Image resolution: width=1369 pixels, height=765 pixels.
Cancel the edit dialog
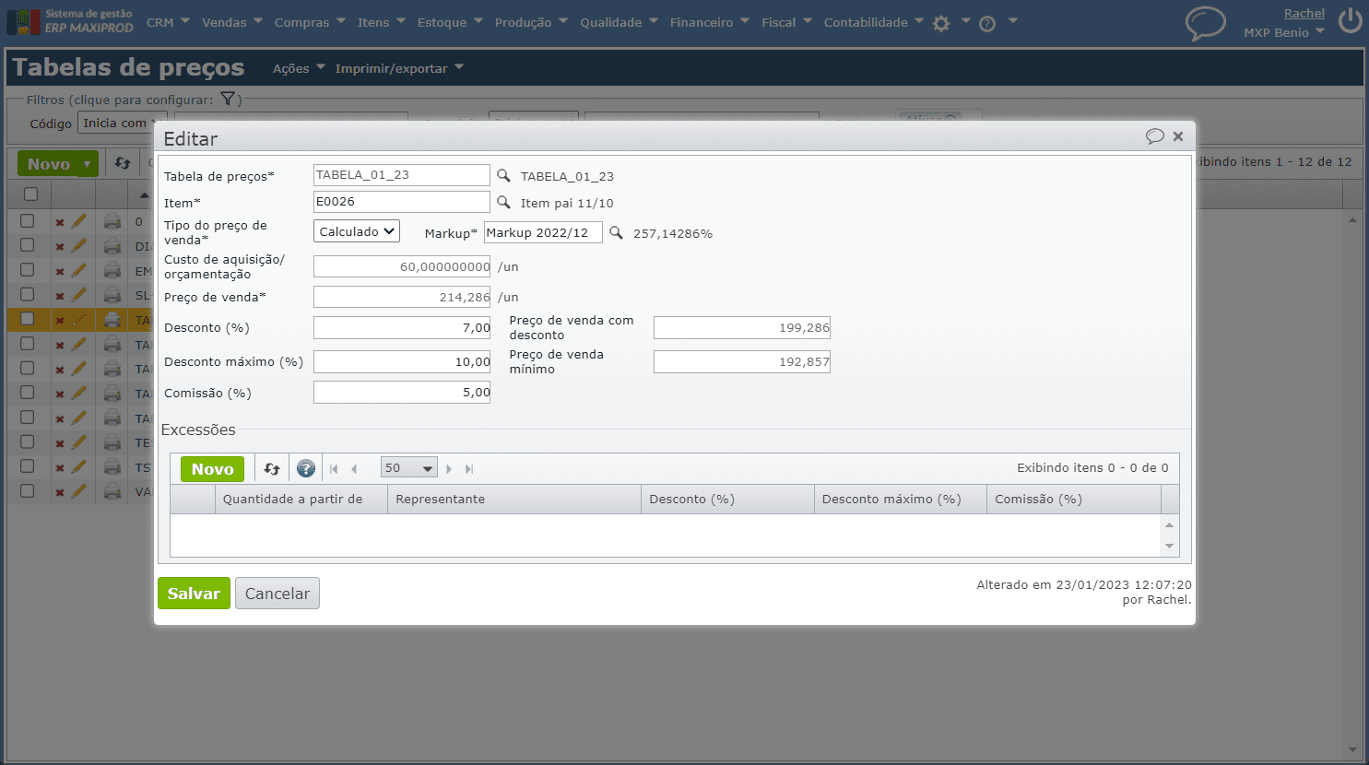pos(277,594)
